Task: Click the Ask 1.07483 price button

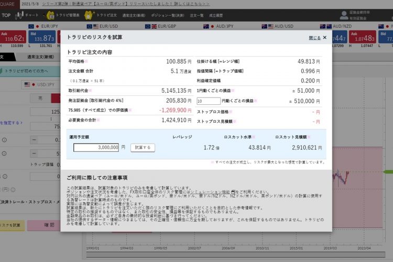Action: [x=363, y=37]
